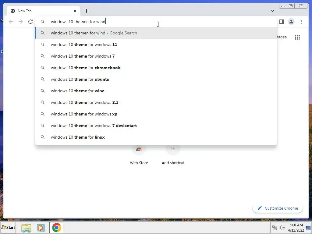Select the New Tab tab
This screenshot has width=312, height=234.
point(43,11)
